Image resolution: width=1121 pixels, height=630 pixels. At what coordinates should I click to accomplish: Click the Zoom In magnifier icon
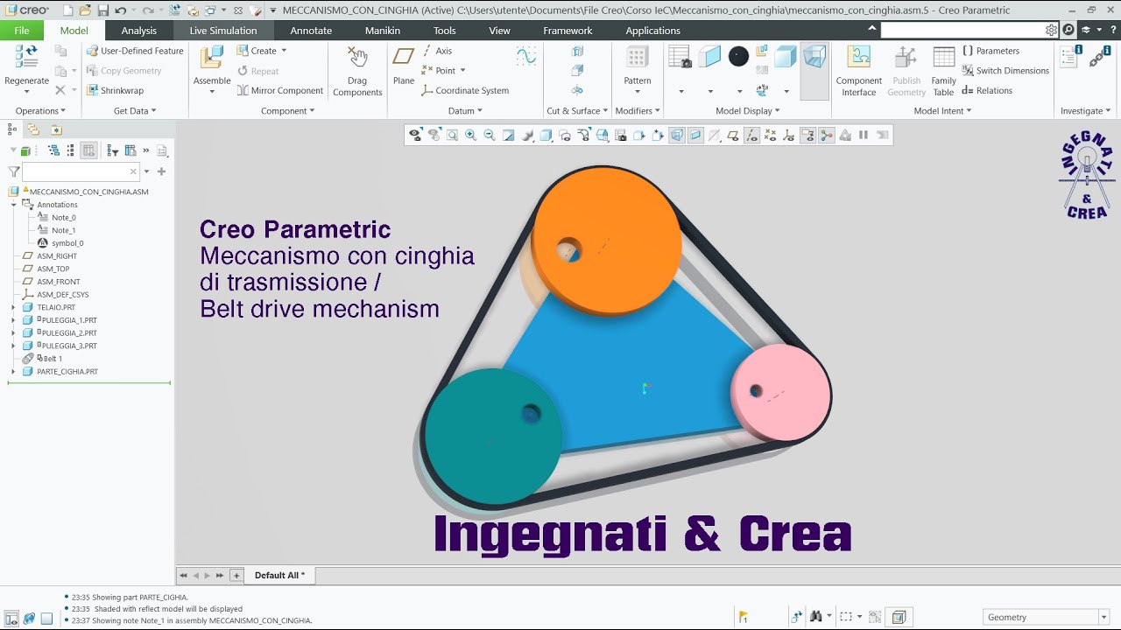[x=470, y=135]
